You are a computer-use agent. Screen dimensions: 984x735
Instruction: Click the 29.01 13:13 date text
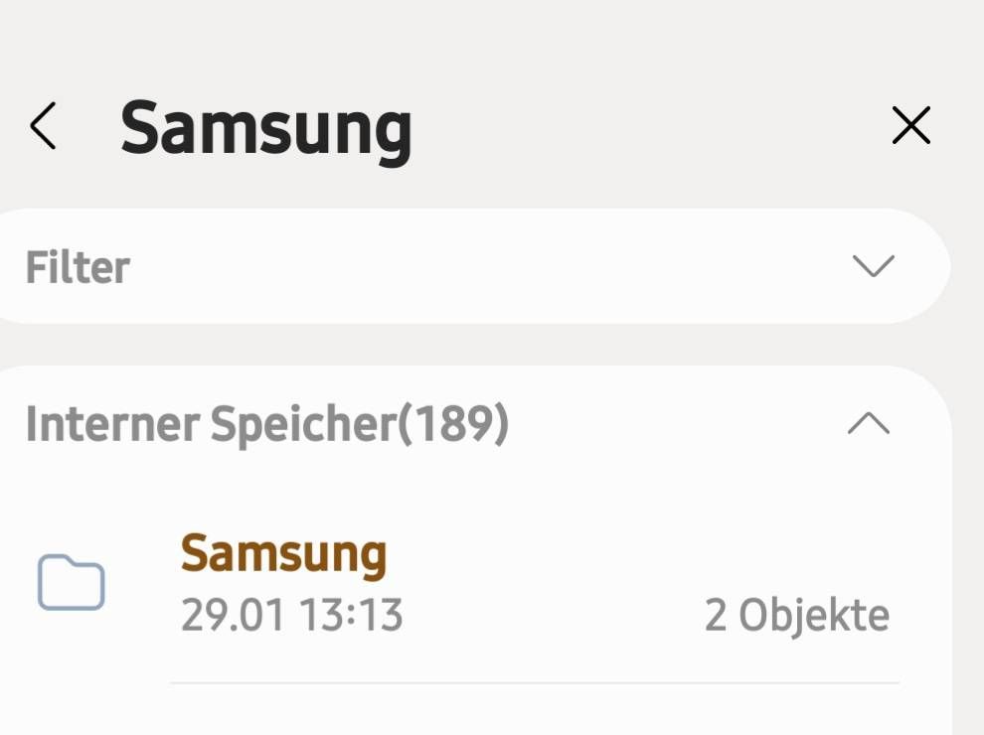tap(291, 616)
